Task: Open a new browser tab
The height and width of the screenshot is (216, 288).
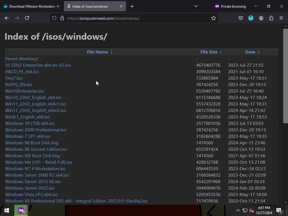Action: coord(132,6)
